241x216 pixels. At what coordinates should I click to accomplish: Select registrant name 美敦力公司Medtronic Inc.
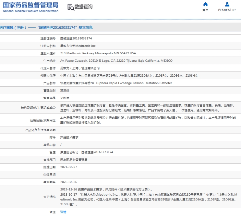pos(78,46)
